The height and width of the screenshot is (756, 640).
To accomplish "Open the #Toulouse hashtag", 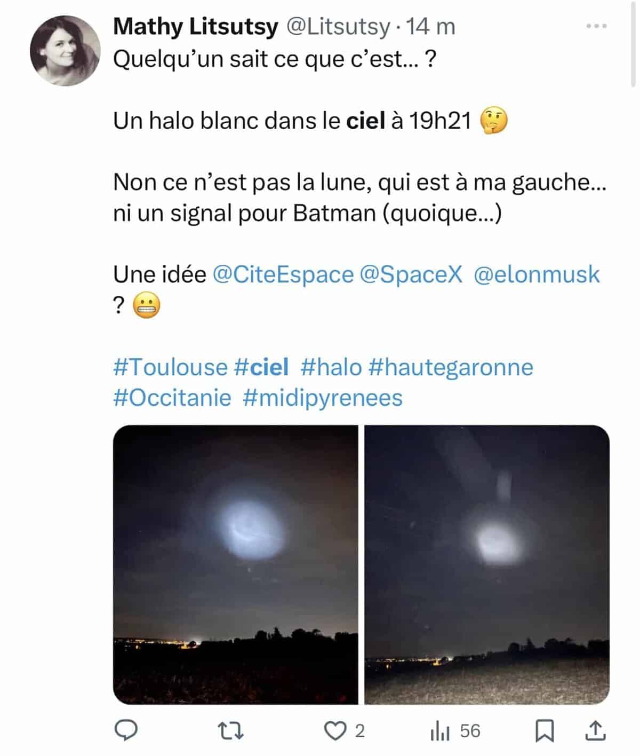I will (170, 367).
